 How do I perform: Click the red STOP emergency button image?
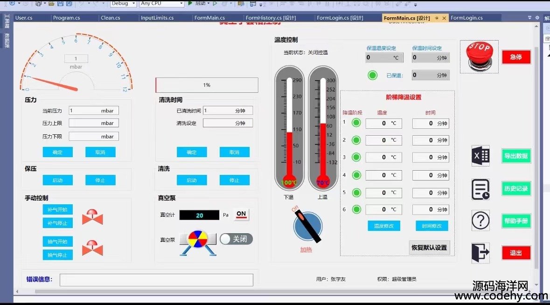479,56
